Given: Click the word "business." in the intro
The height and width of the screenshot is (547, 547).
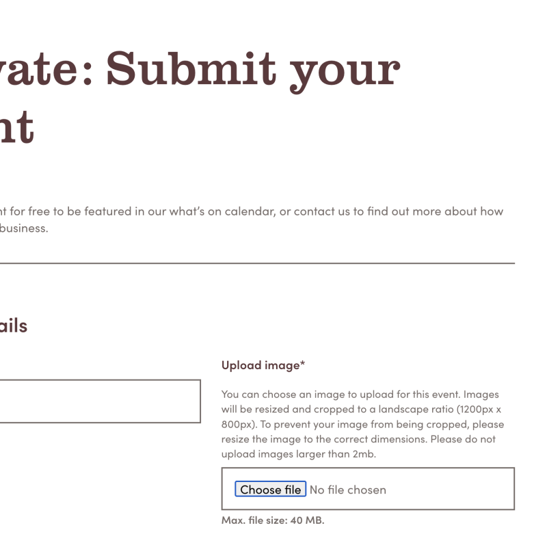Looking at the screenshot, I should click(24, 228).
